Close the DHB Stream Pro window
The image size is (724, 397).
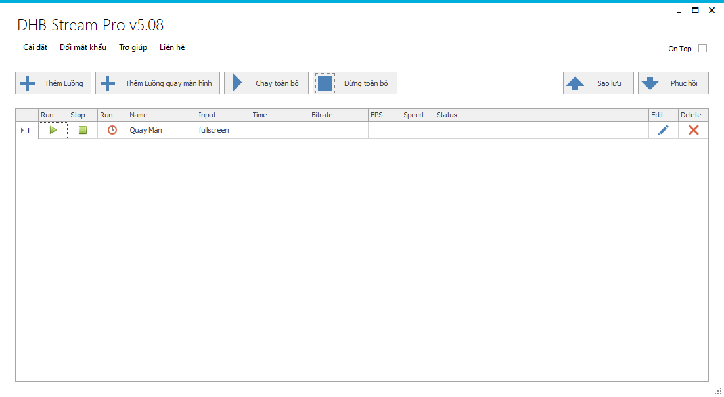pos(712,10)
